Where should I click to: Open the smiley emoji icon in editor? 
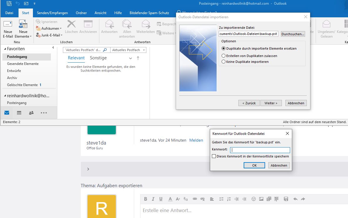[x=254, y=199]
